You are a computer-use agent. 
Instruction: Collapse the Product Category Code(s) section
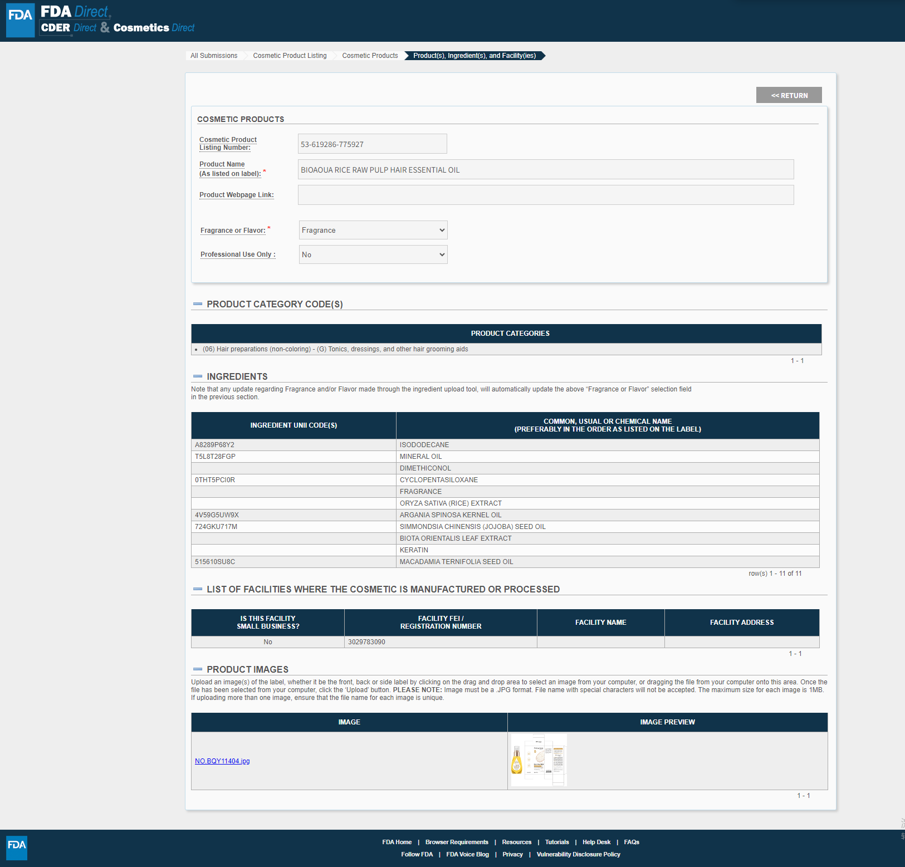coord(197,304)
